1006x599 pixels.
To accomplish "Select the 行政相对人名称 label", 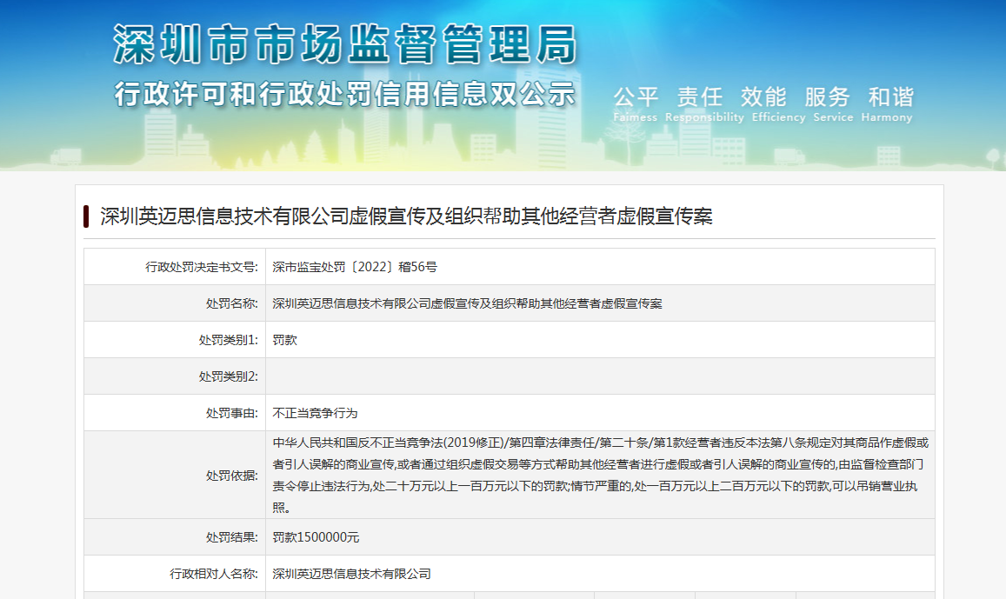I will [213, 574].
